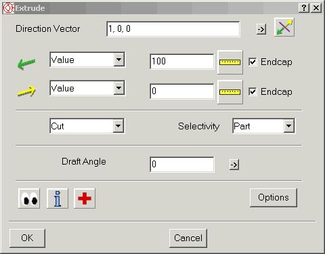Click the reverse direction arrows icon
Viewport: 325px width, 254px height.
(x=284, y=27)
